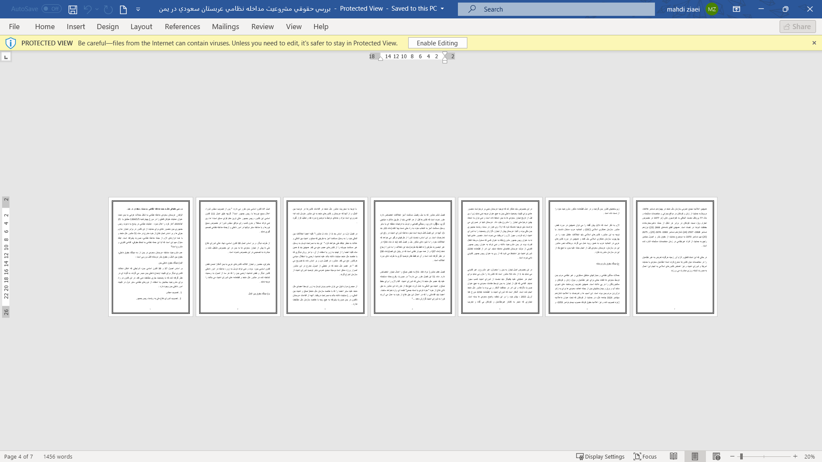822x462 pixels.
Task: Open the Design tab
Action: [x=108, y=27]
